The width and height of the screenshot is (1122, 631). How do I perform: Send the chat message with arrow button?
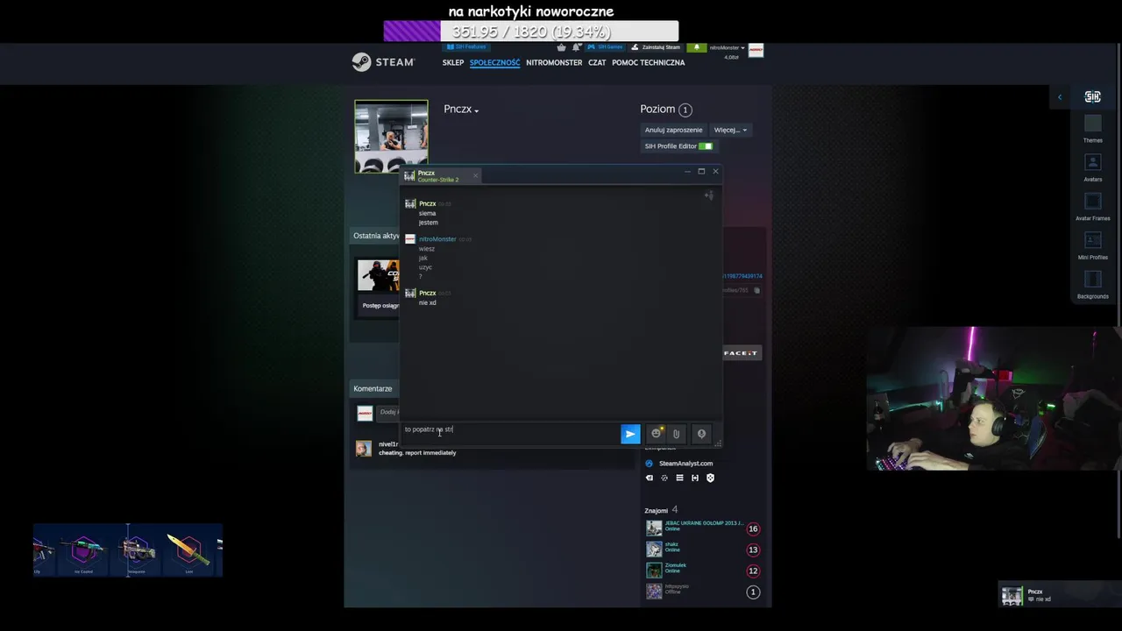(630, 434)
